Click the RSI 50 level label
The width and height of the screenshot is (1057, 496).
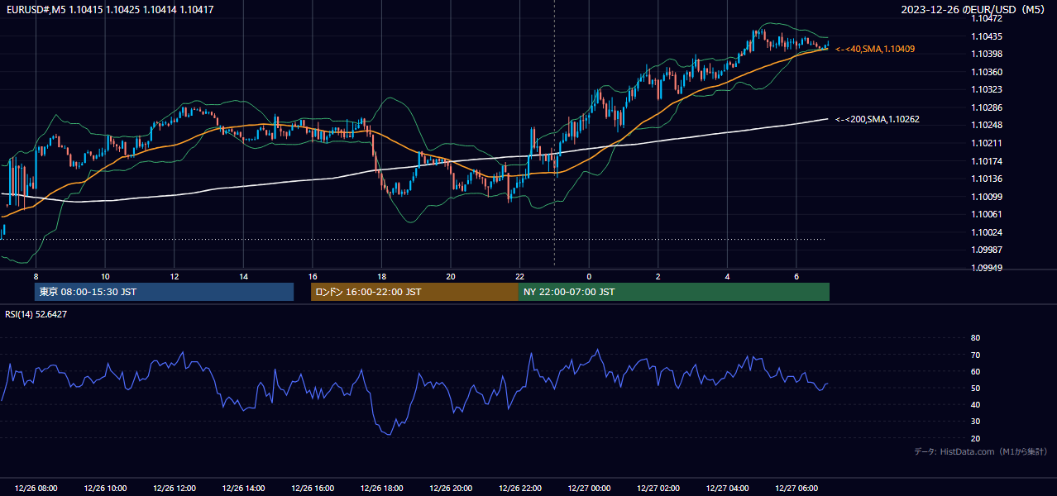[x=975, y=388]
